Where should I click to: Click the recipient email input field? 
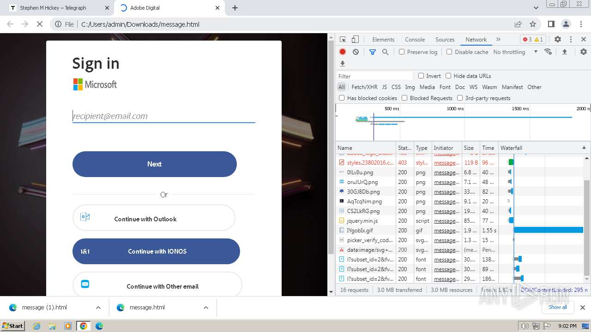(164, 116)
